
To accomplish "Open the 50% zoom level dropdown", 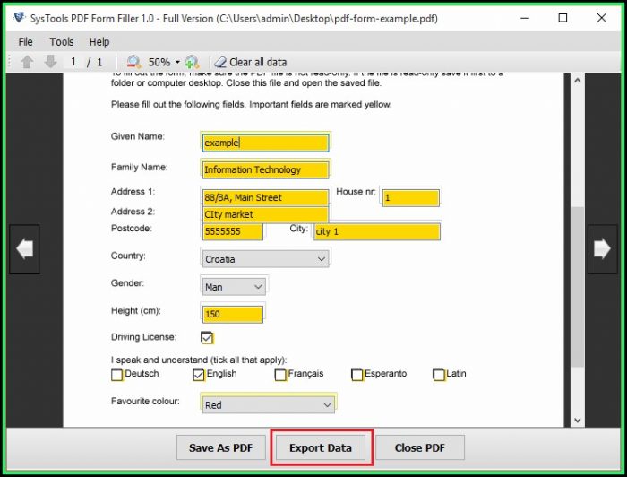I will pos(177,62).
